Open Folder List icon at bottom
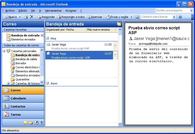195x134 pixels. coord(31,123)
